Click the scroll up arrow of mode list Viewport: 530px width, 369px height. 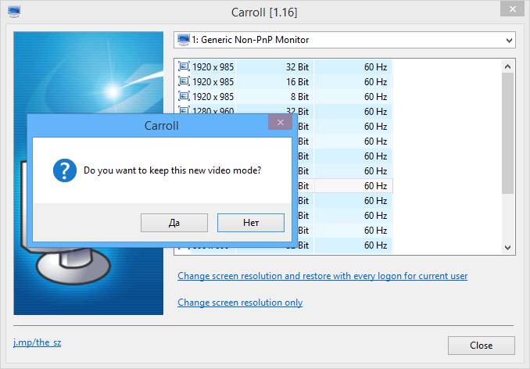coord(507,66)
